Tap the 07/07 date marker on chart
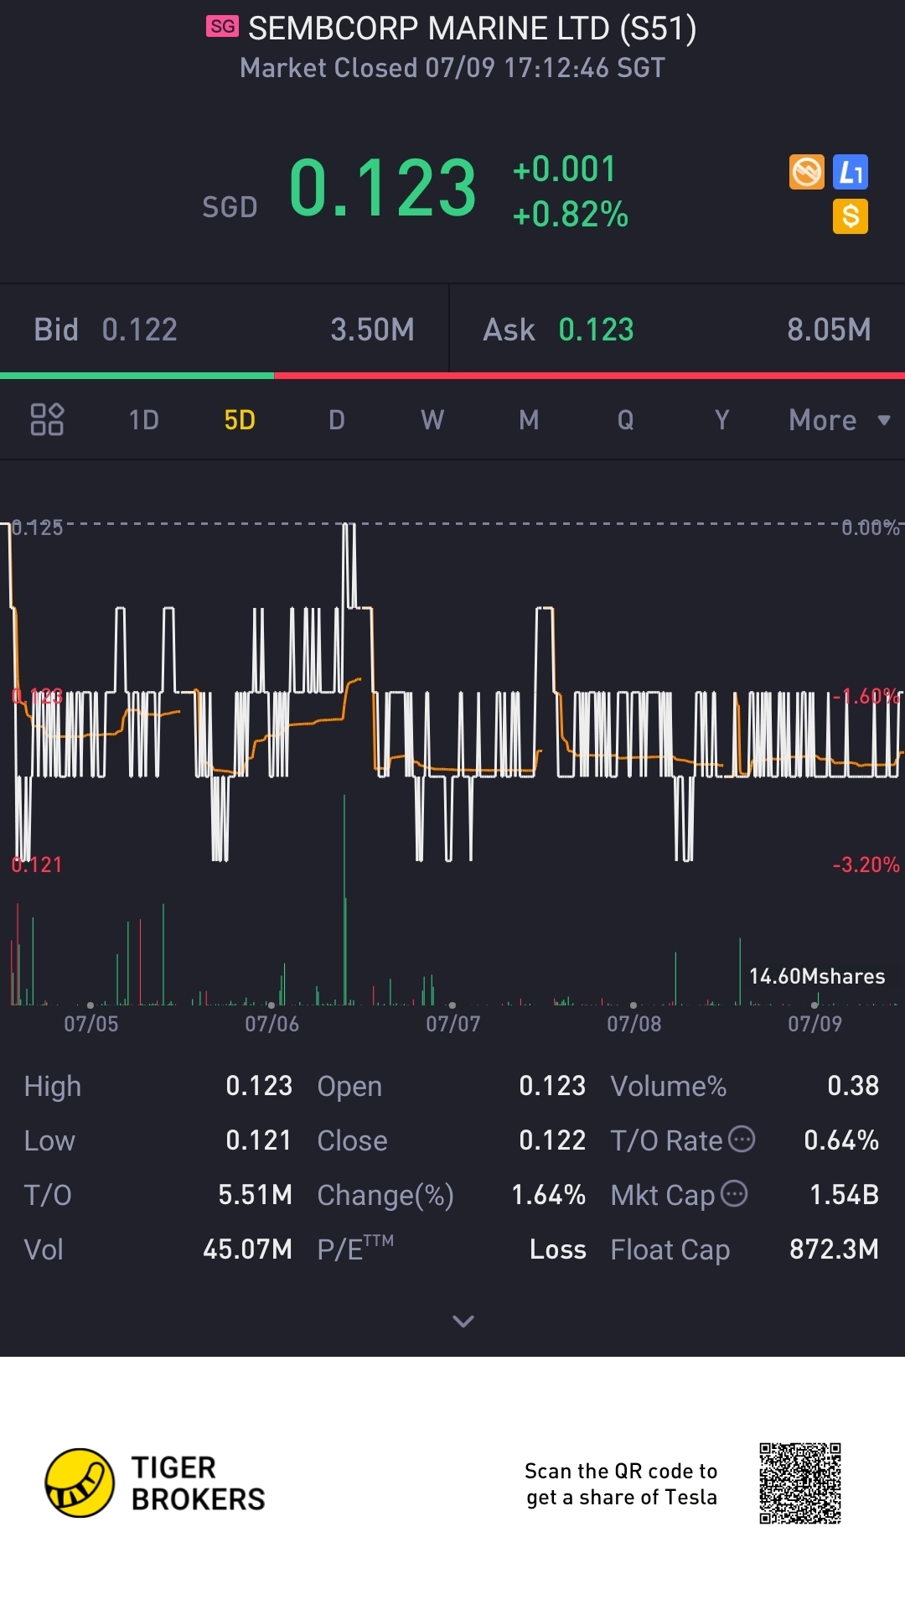The width and height of the screenshot is (905, 1610). (x=452, y=1024)
